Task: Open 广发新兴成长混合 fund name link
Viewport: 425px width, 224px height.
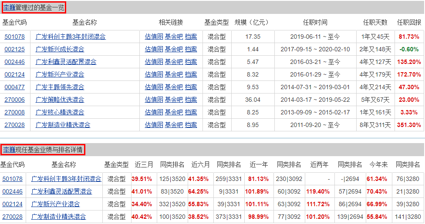Action: pyautogui.click(x=60, y=49)
